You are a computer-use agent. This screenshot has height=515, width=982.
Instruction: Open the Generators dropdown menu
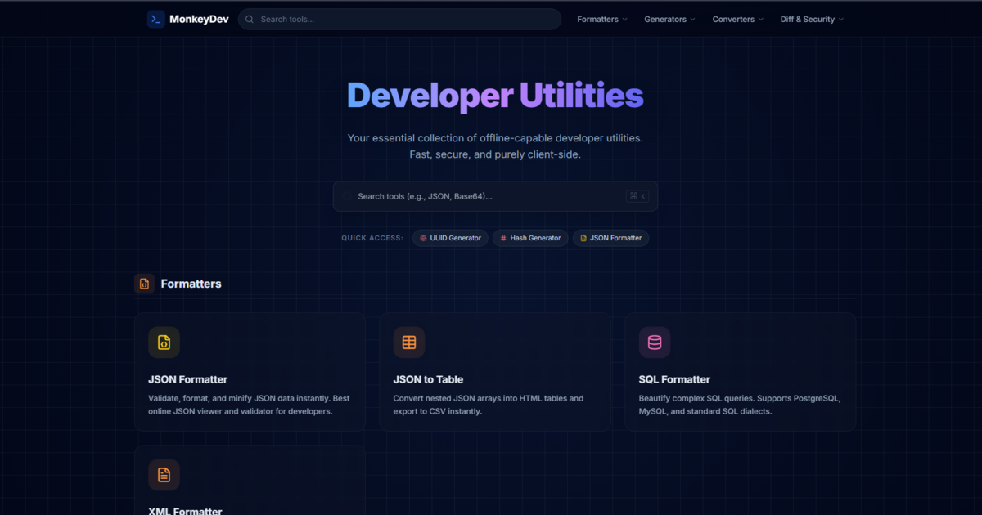(669, 20)
